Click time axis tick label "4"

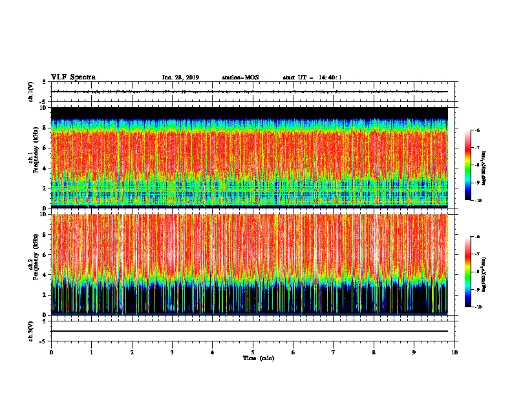point(213,352)
